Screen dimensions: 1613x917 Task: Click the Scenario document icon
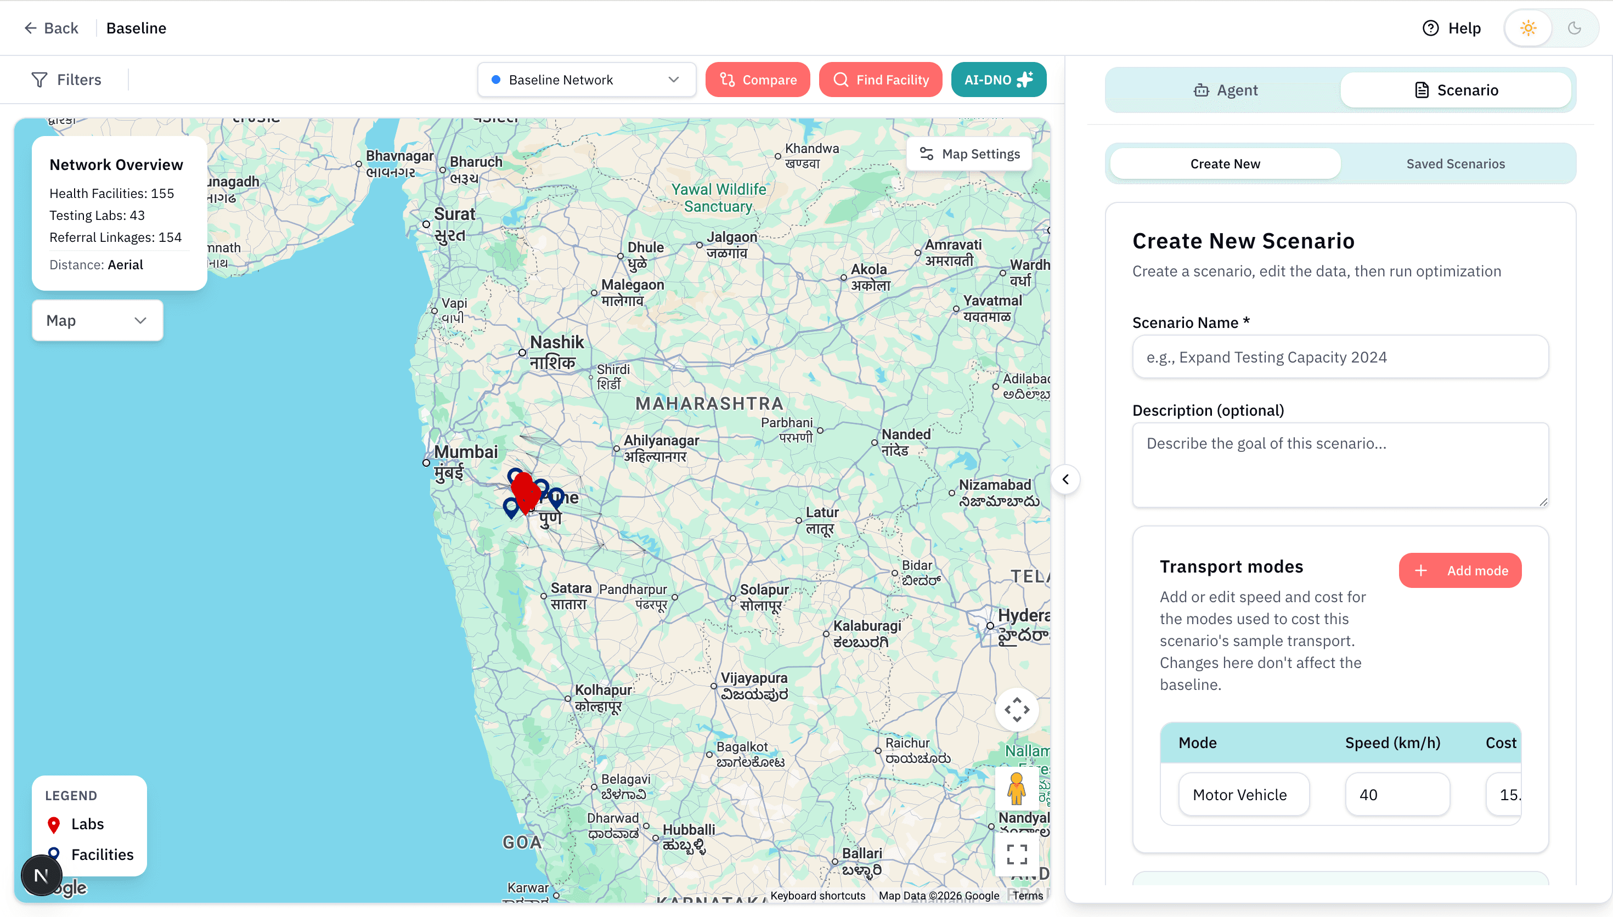tap(1422, 90)
